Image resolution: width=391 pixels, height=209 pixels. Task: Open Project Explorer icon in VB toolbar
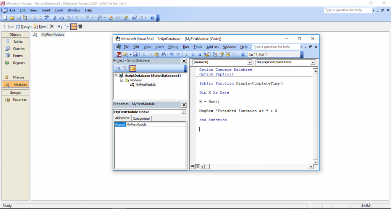[x=215, y=54]
